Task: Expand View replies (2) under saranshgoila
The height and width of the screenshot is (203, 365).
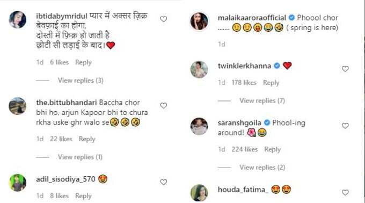Action: click(x=262, y=168)
